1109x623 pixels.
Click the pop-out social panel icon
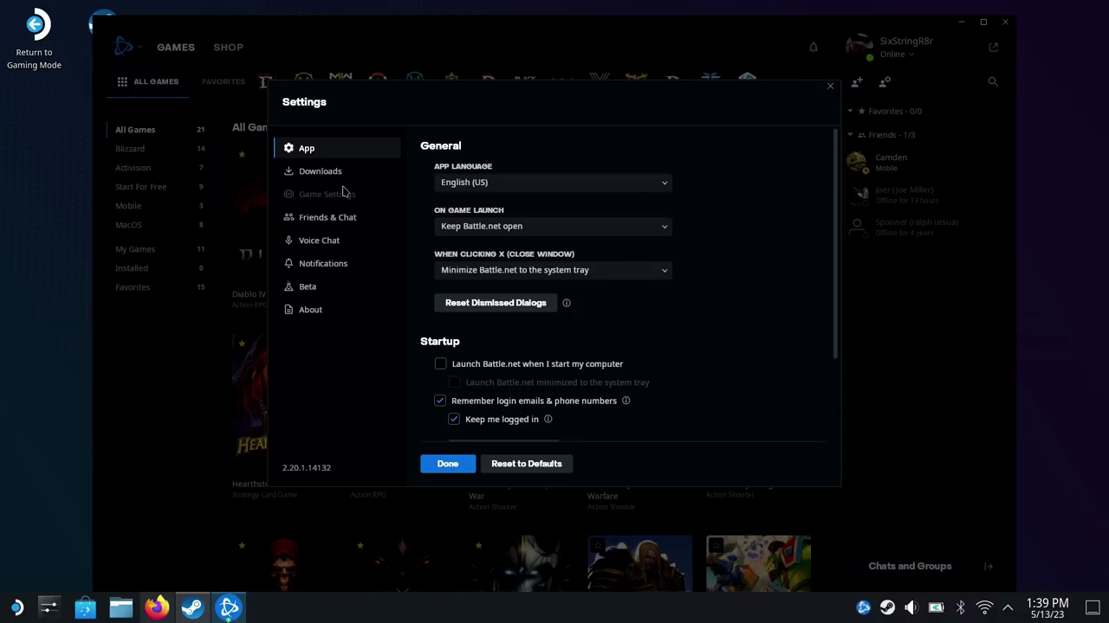point(993,47)
